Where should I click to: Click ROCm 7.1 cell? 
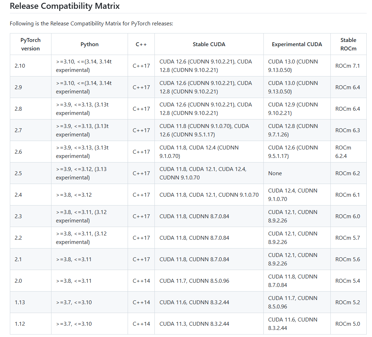(348, 66)
